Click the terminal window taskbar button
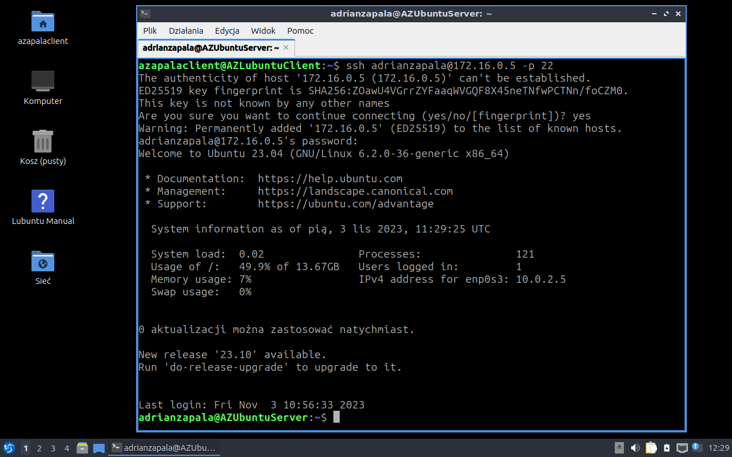Viewport: 732px width, 457px height. (164, 448)
